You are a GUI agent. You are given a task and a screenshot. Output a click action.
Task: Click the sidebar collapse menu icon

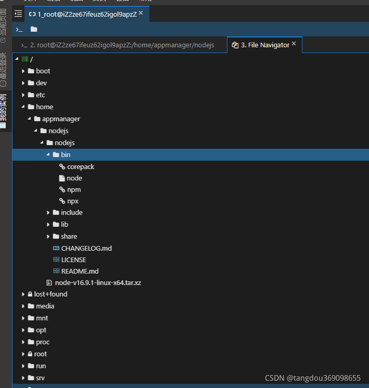(18, 14)
